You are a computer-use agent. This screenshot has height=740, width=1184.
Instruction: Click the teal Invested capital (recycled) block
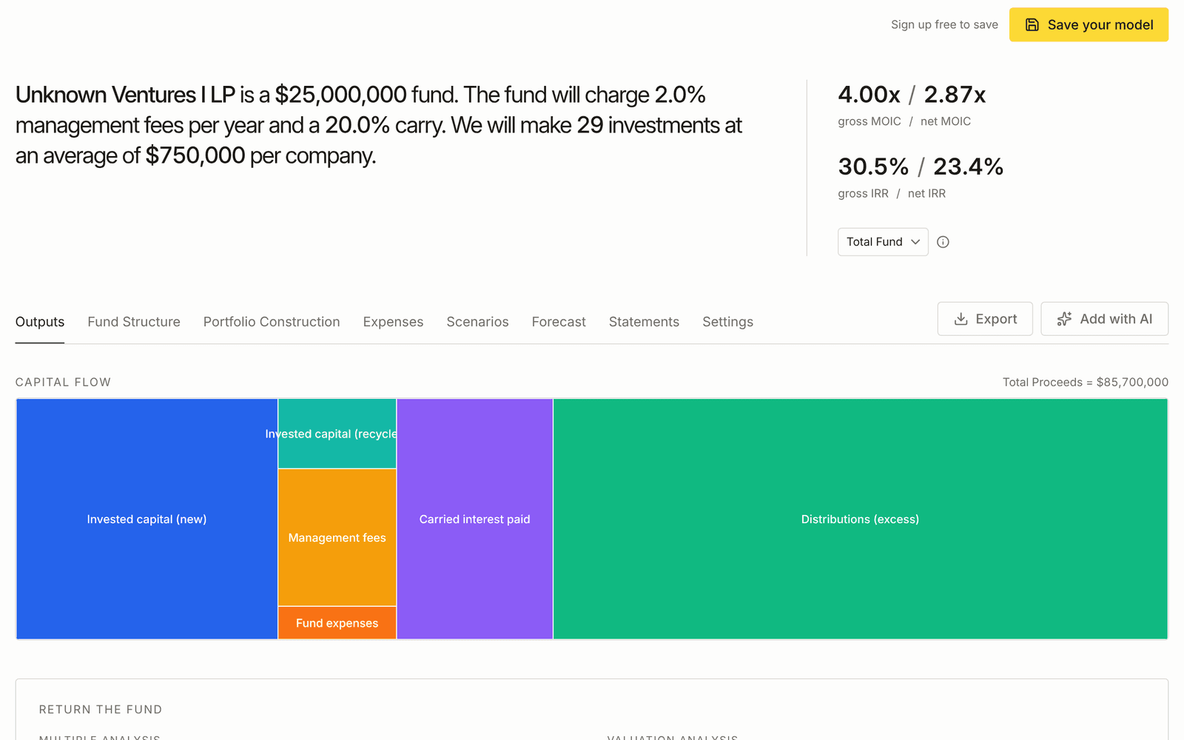(x=337, y=434)
